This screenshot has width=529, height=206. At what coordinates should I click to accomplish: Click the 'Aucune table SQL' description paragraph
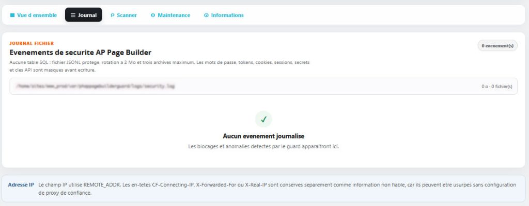(160, 66)
